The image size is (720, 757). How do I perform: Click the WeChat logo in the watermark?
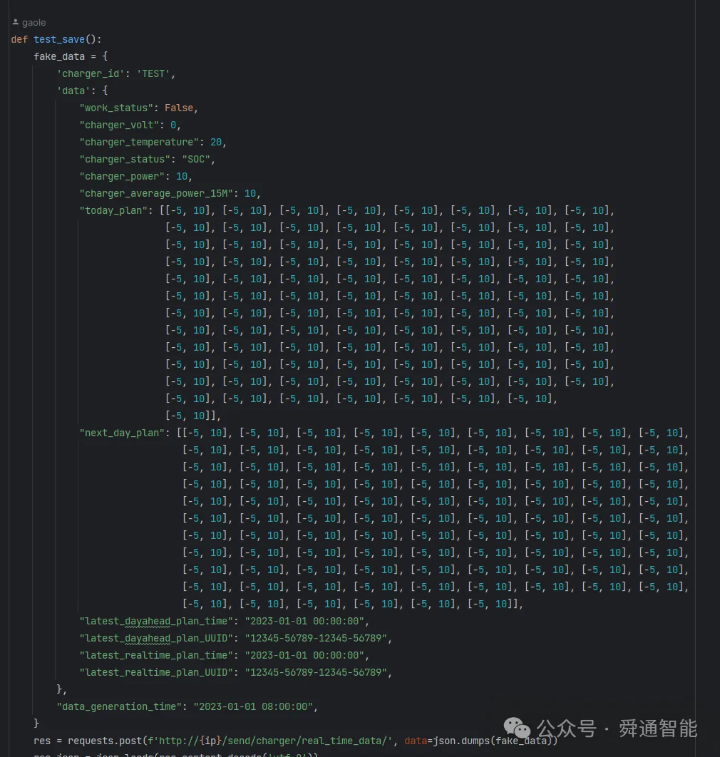[517, 728]
